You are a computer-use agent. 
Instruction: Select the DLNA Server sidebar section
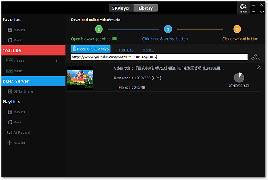pos(33,81)
